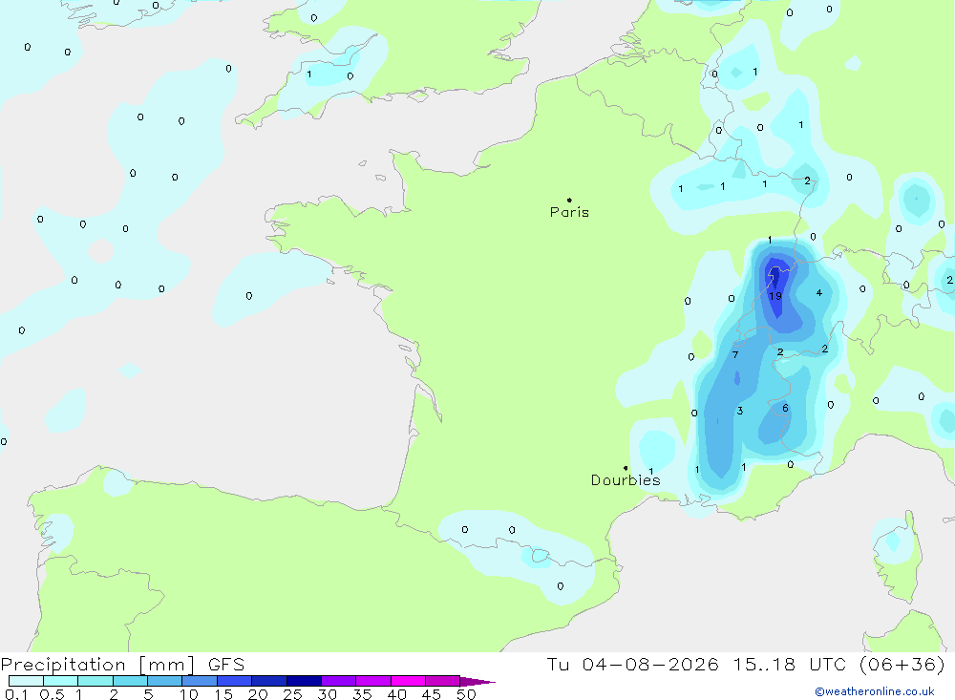Select the 6 mm precipitation value
This screenshot has width=955, height=700.
click(785, 408)
